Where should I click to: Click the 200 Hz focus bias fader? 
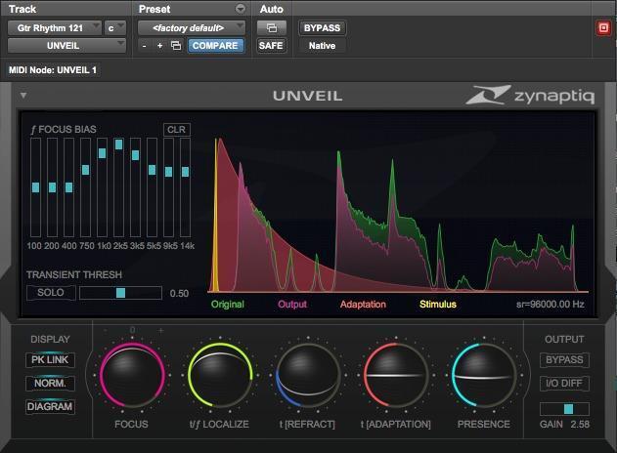click(53, 187)
